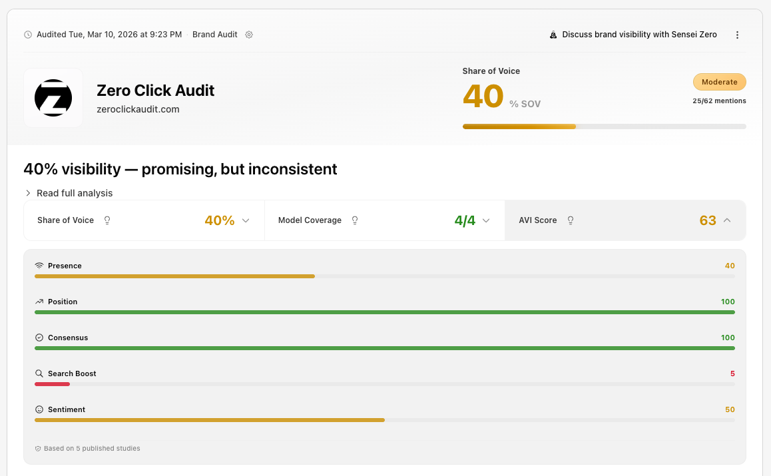Click the Position trend arrow icon
771x476 pixels.
point(39,302)
